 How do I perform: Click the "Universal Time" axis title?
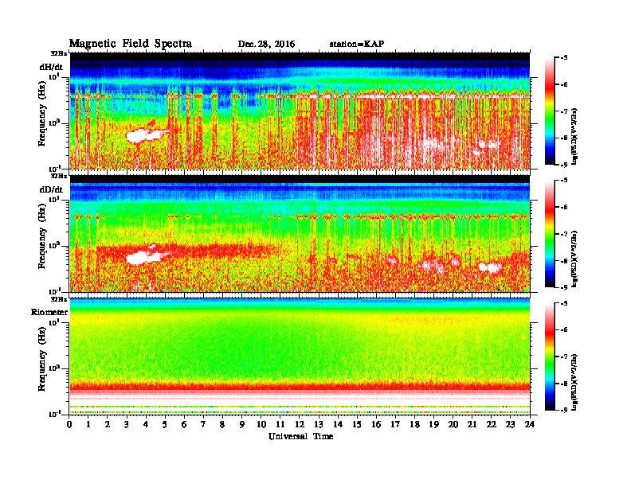click(300, 436)
